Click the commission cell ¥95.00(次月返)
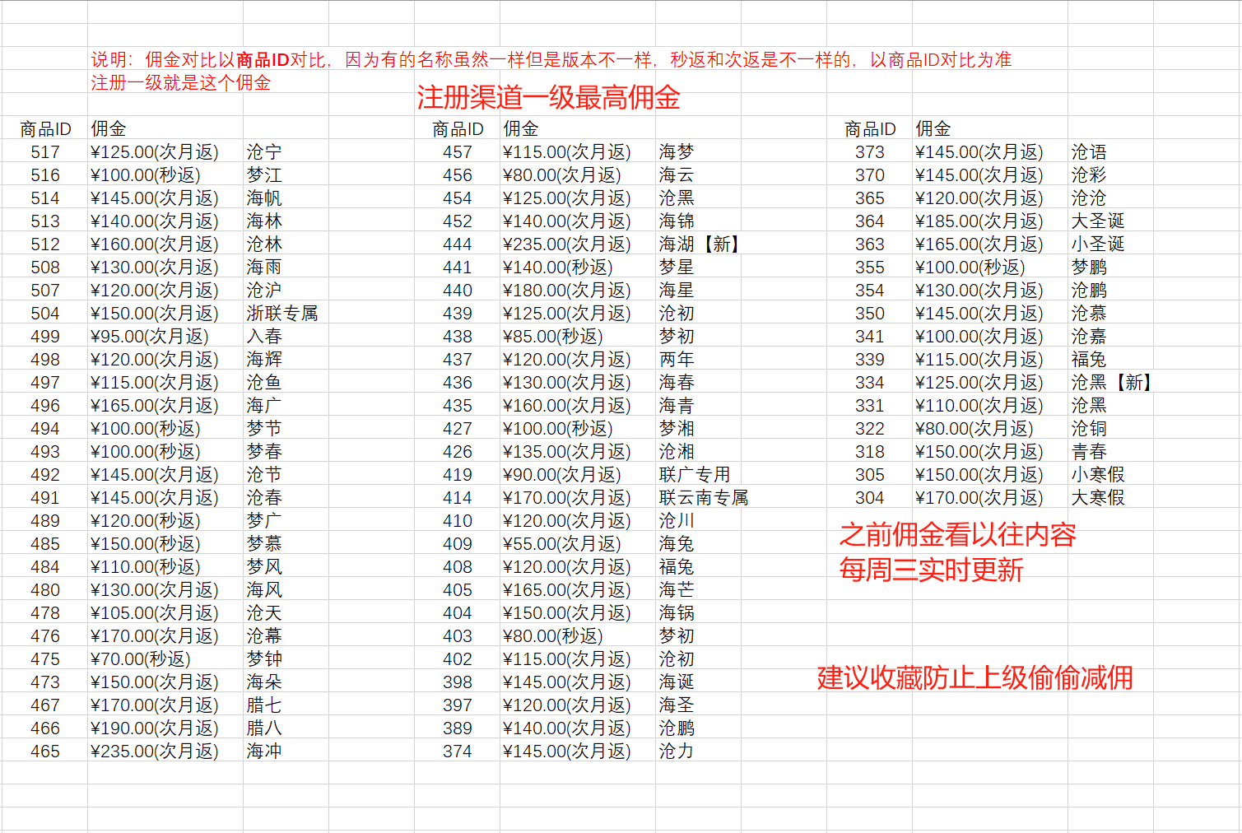The image size is (1242, 833). click(165, 337)
